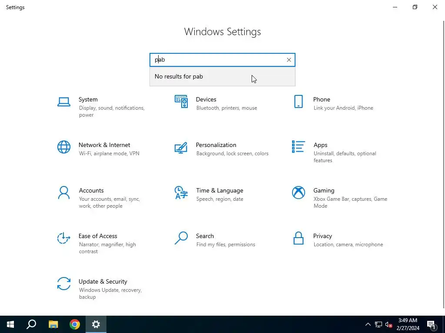Screen dimensions: 445x333
Task: Open the Gaming Xbox icon
Action: [299, 193]
